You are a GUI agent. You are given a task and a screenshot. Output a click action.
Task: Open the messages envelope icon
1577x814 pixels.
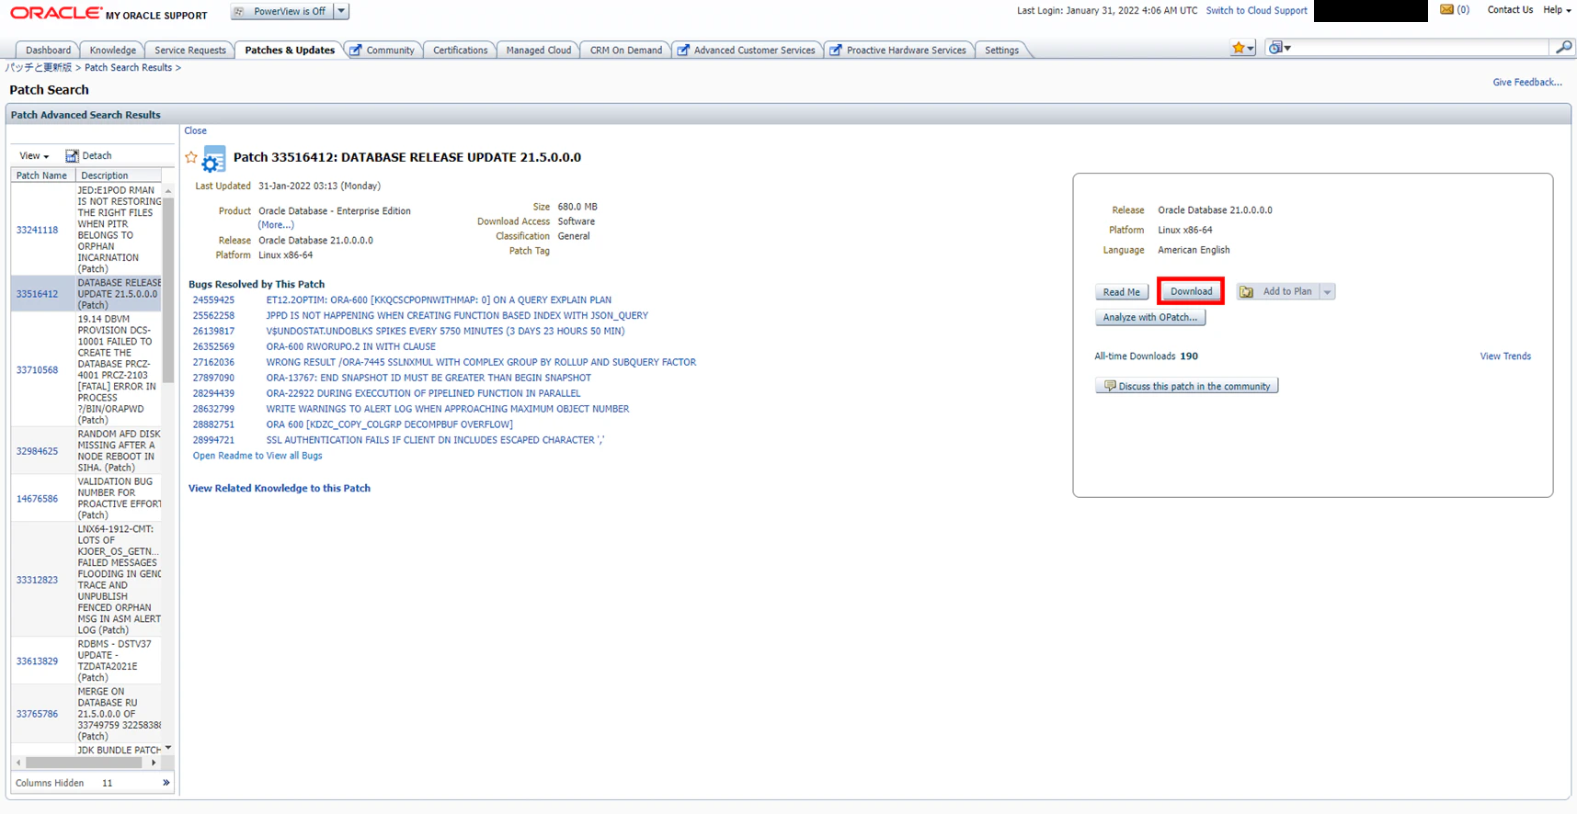1446,9
